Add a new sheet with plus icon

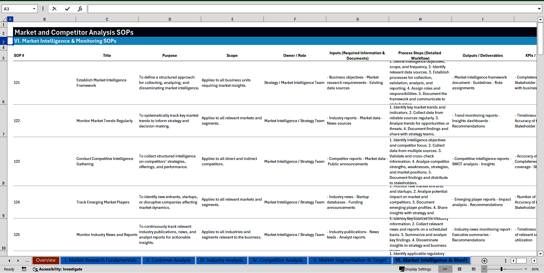coord(484,261)
